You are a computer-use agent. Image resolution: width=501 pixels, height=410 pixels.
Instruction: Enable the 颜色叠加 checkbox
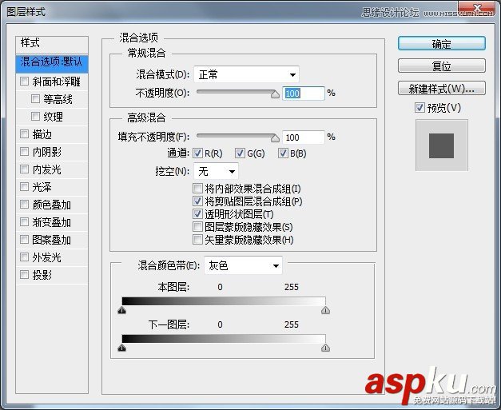point(24,205)
